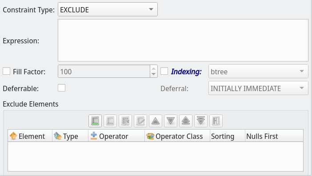312x176 pixels.
Task: Click the Element column header
Action: tap(30, 136)
